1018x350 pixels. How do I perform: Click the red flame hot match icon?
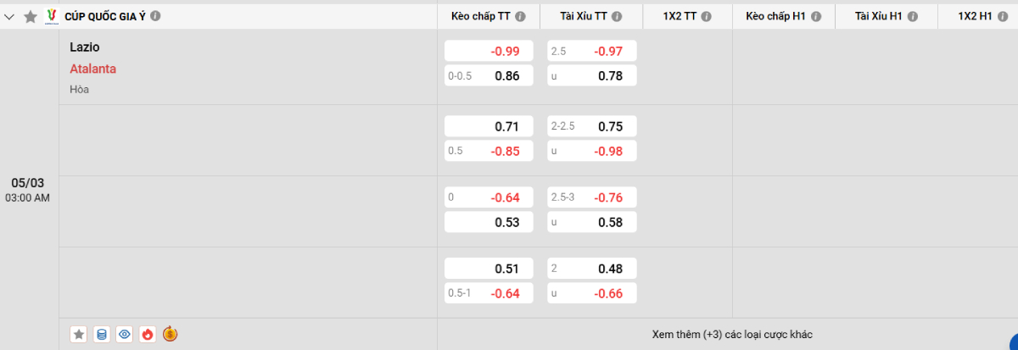[x=148, y=334]
